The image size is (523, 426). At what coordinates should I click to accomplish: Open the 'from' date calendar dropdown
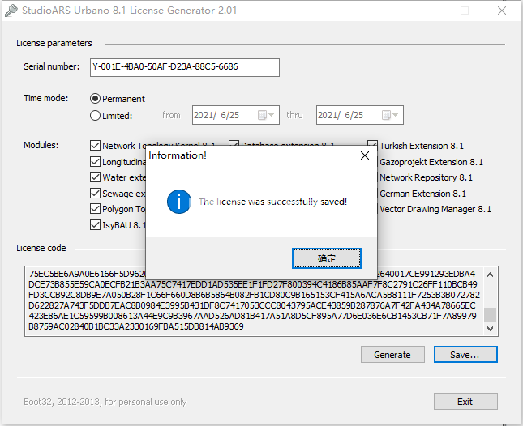click(266, 115)
